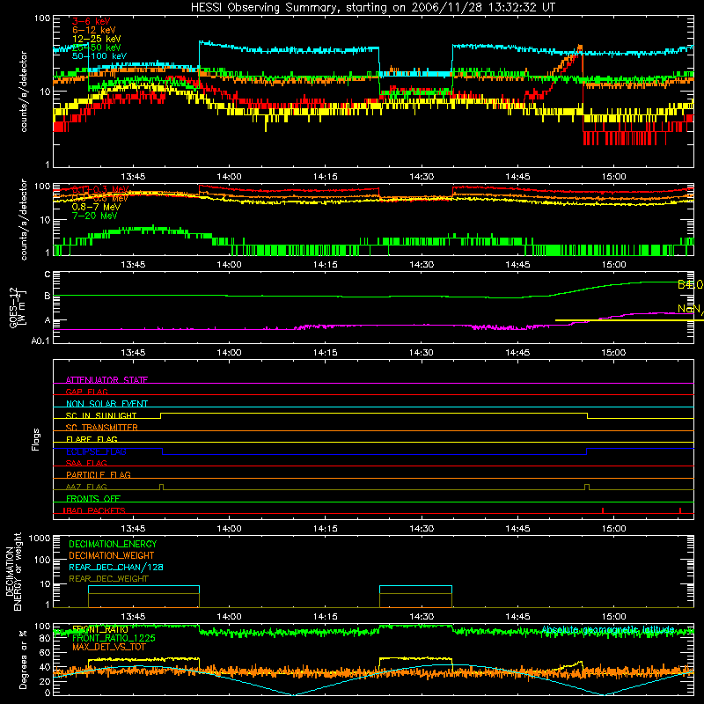Select the SC_TRANSMITTER flag label
This screenshot has height=704, width=704.
coord(101,428)
